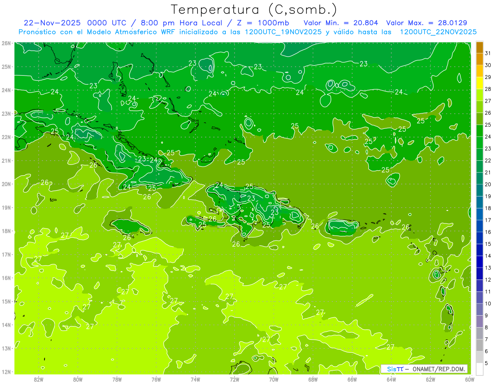
Task: Select the orange legend swatch between 30 and 31
Action: coord(479,59)
